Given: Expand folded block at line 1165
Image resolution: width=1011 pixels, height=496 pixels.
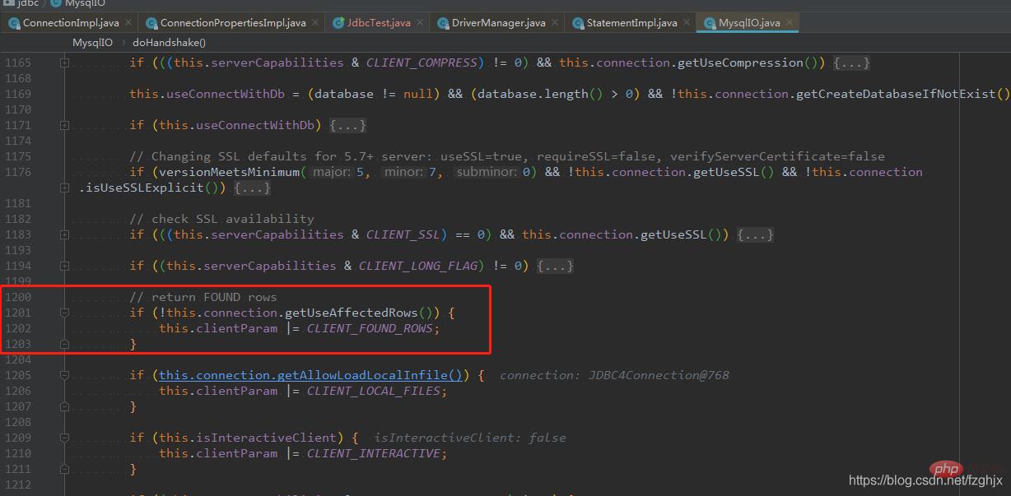Looking at the screenshot, I should click(x=64, y=63).
